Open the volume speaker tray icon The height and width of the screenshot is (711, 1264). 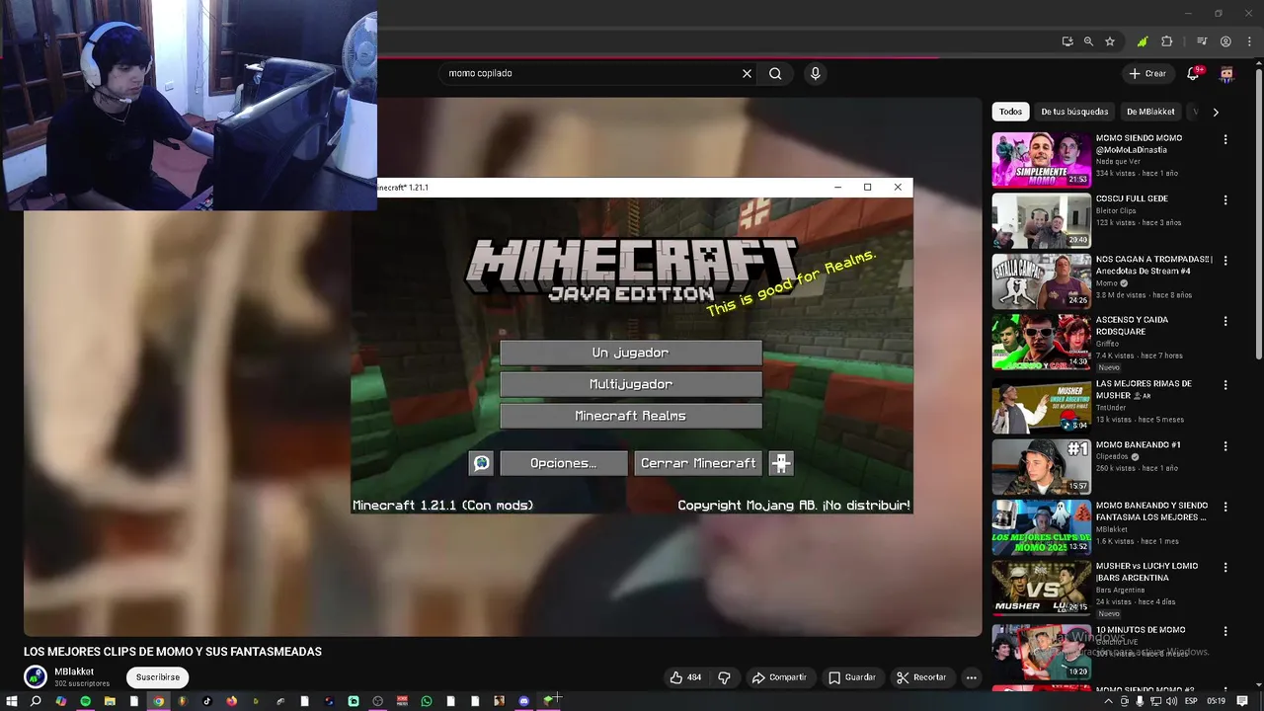click(x=1170, y=701)
